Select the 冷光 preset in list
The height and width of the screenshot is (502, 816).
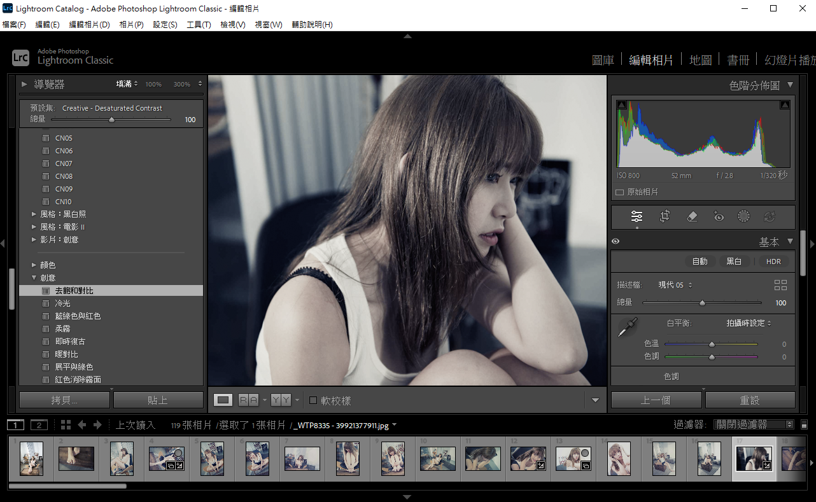tap(62, 303)
